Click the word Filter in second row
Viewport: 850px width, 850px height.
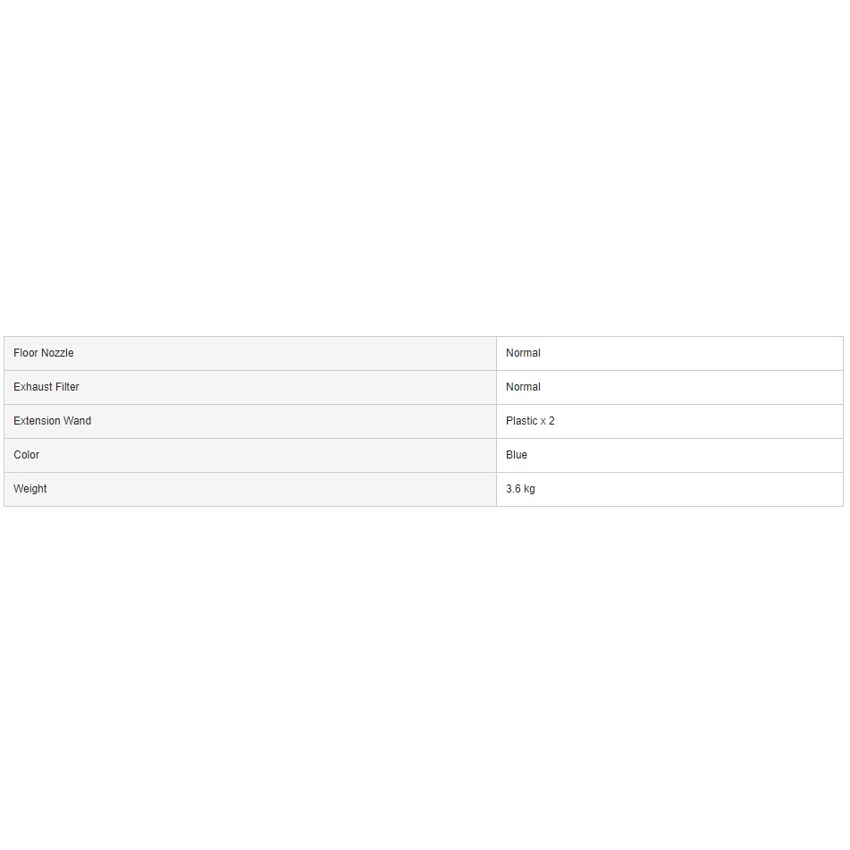[x=67, y=387]
